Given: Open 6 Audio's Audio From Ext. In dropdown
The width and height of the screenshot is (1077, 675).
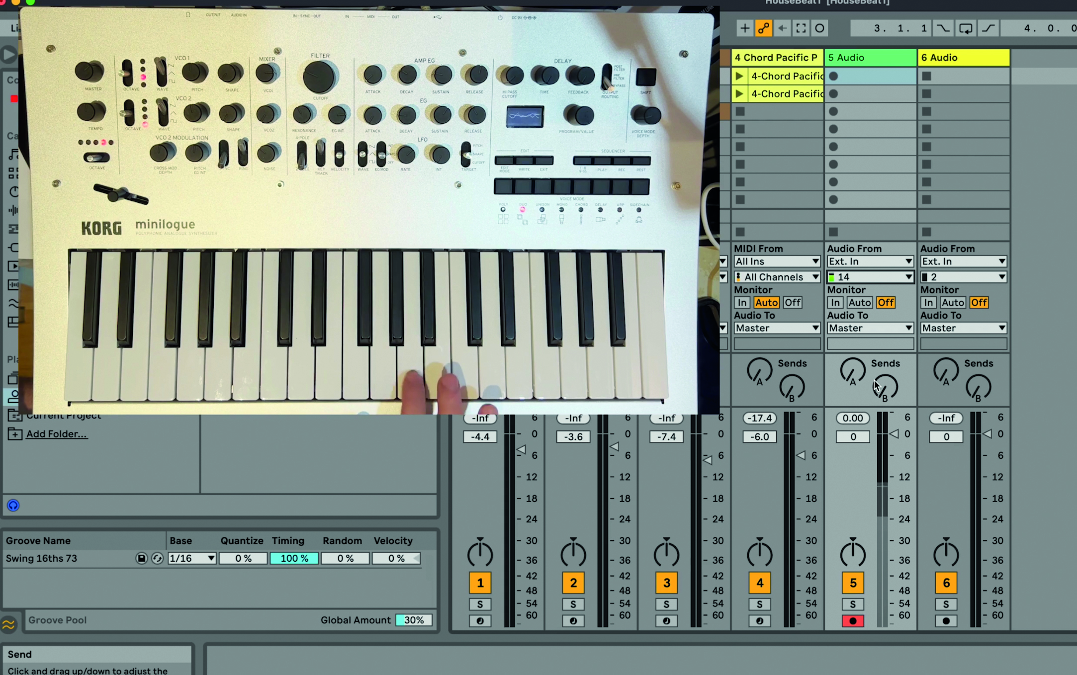Looking at the screenshot, I should 963,261.
